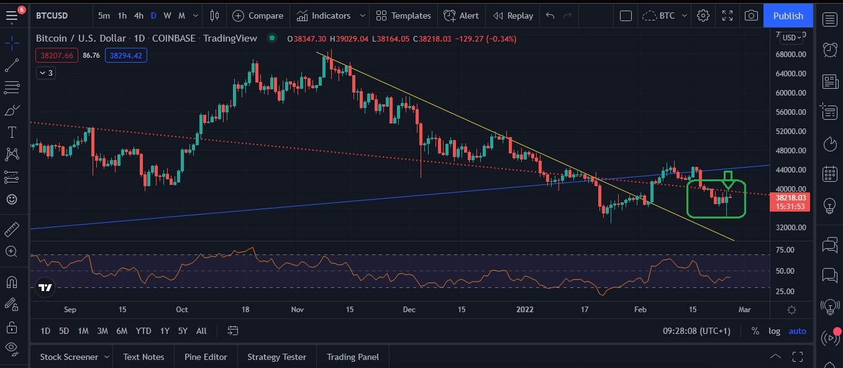Switch to 1h timeframe
The image size is (843, 368).
(122, 16)
